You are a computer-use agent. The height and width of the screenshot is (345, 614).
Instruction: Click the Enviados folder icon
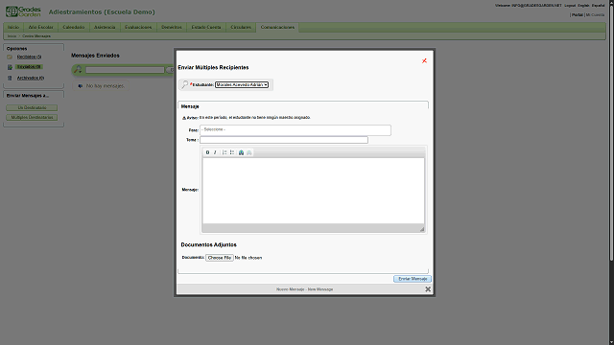pos(10,67)
